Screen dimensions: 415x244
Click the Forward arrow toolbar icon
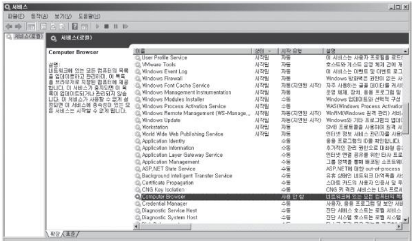coord(18,26)
